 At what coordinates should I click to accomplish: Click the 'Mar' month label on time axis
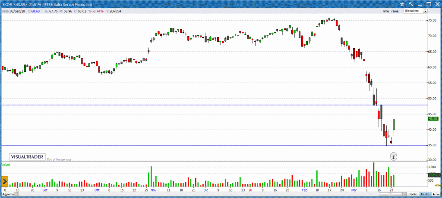(354, 190)
